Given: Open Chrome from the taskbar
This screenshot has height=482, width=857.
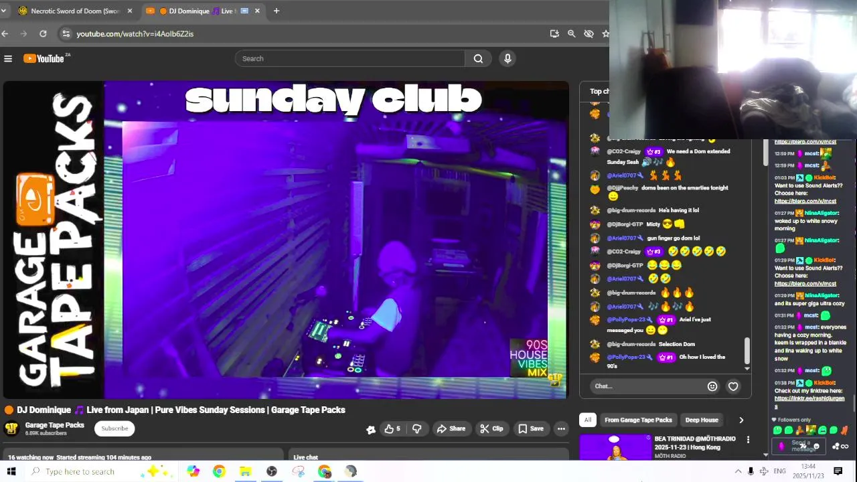Looking at the screenshot, I should click(x=219, y=471).
